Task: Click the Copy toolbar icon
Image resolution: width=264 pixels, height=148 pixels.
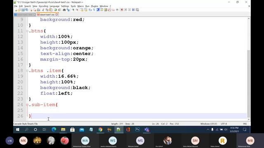Action: (x=47, y=10)
